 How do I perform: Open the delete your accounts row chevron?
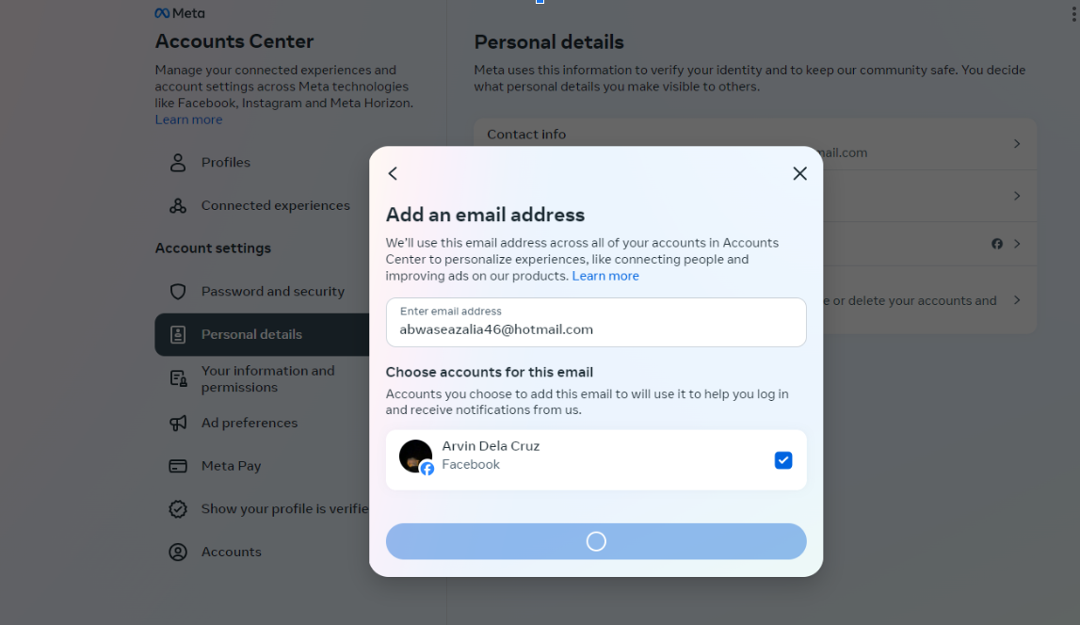click(x=1017, y=300)
